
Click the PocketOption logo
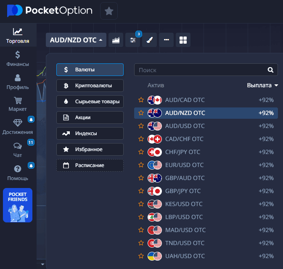point(50,10)
